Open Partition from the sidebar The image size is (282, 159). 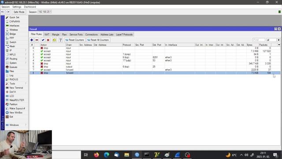click(14, 104)
